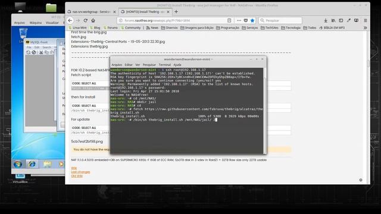Expand Serviços bookmark folder
381x214 pixels.
click(x=250, y=28)
